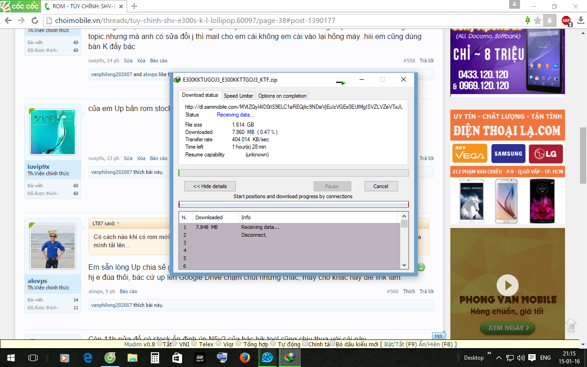This screenshot has height=367, width=587.
Task: Open the volume control in system tray
Action: click(521, 358)
